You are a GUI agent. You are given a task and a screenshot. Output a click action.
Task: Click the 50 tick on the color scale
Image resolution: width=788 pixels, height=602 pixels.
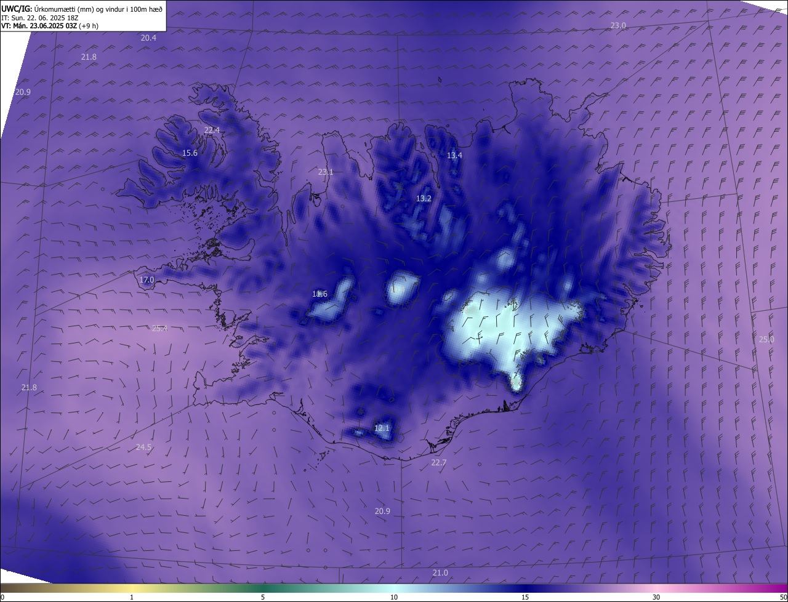783,597
